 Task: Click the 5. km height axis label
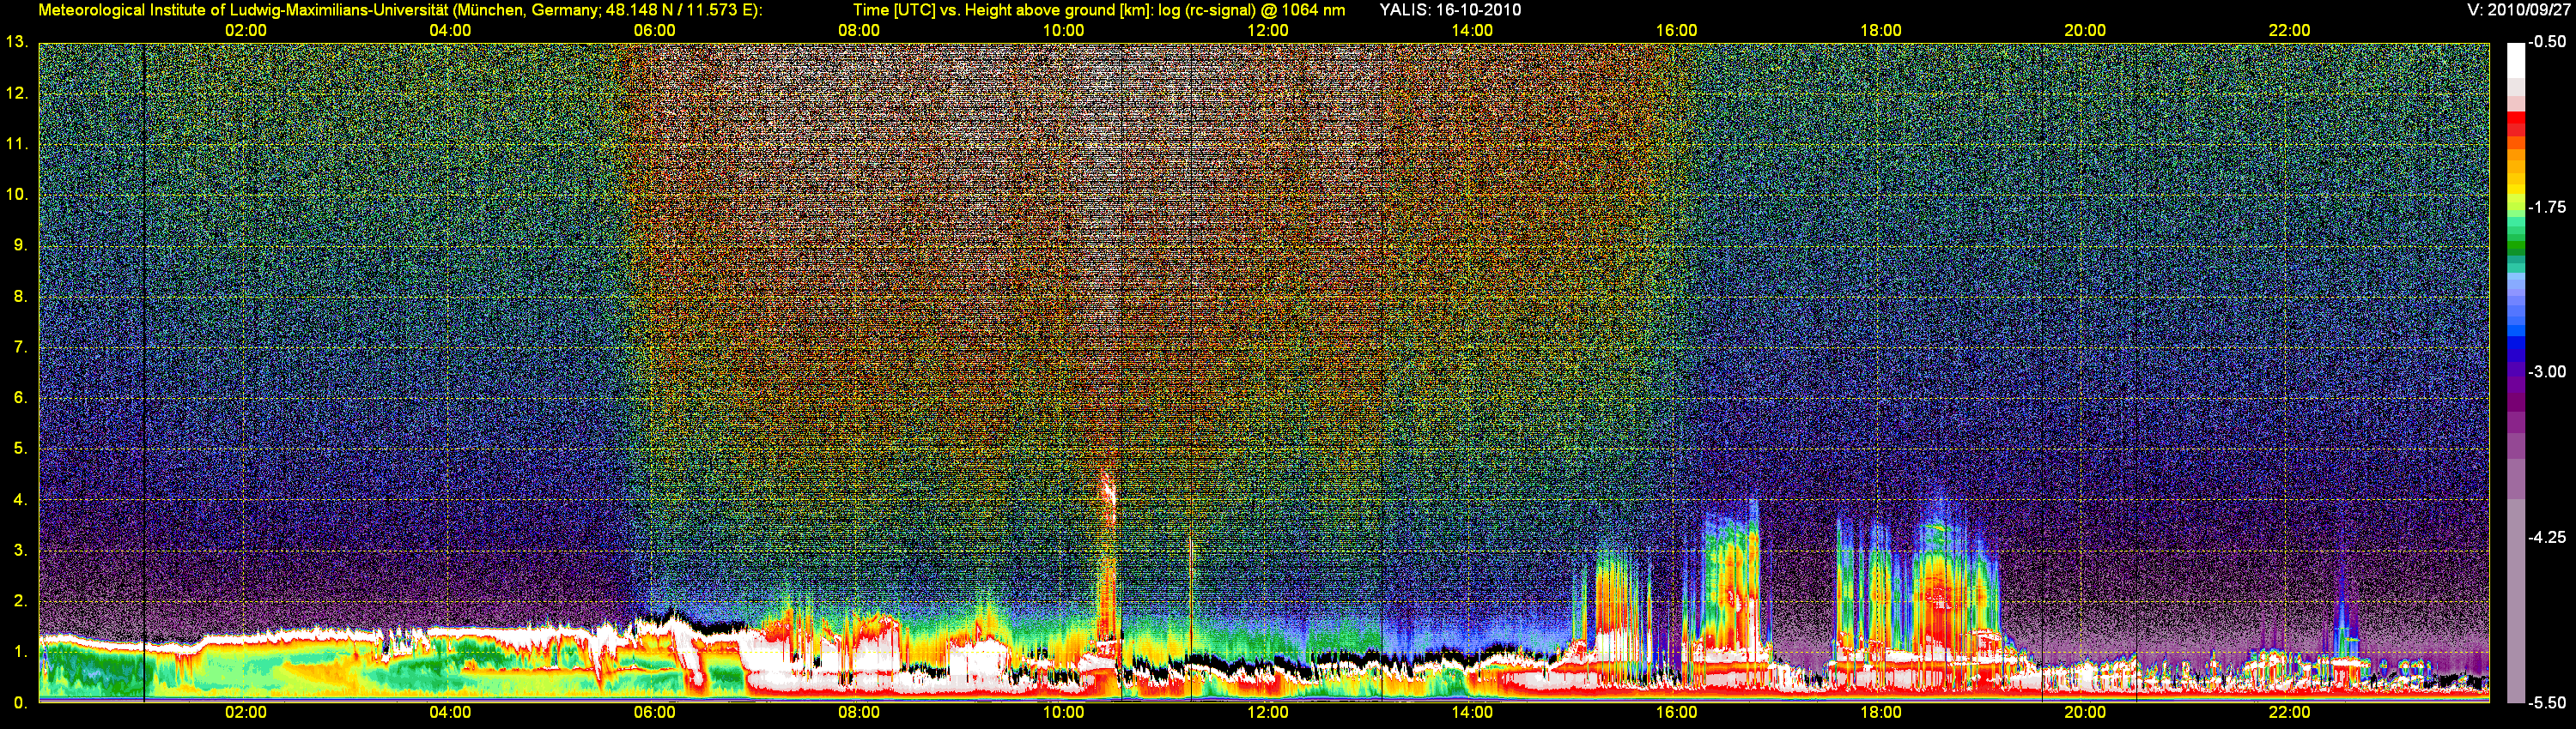pyautogui.click(x=21, y=449)
